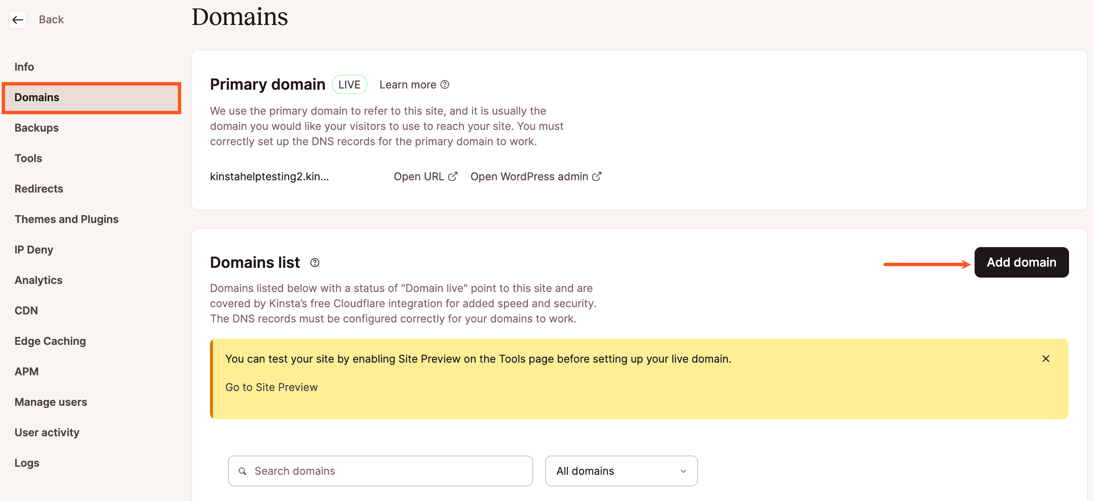Click the Open URL external link icon
This screenshot has height=501, width=1094.
click(453, 176)
